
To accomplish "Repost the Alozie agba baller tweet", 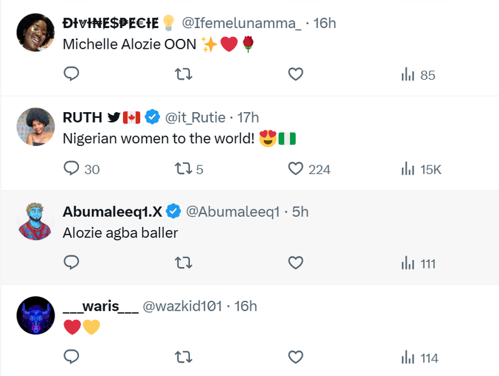I will [x=184, y=263].
